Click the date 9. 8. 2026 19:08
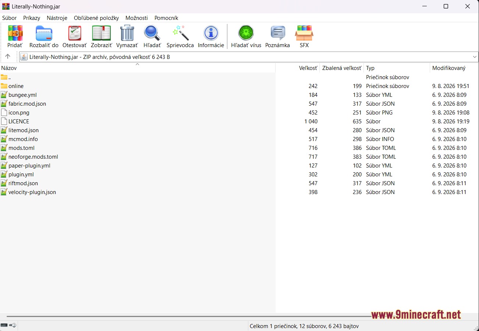The image size is (479, 331). coord(451,113)
